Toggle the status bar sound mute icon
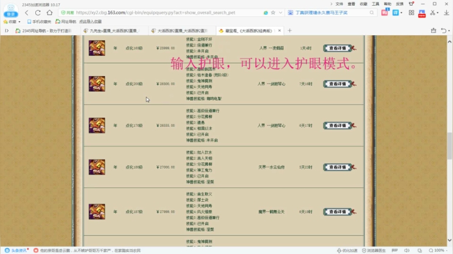The width and height of the screenshot is (453, 254). [x=407, y=250]
